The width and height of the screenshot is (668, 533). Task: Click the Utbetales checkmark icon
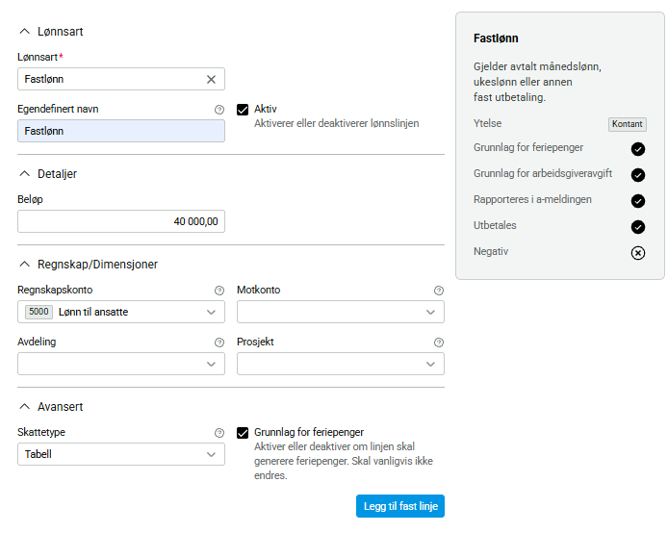638,227
